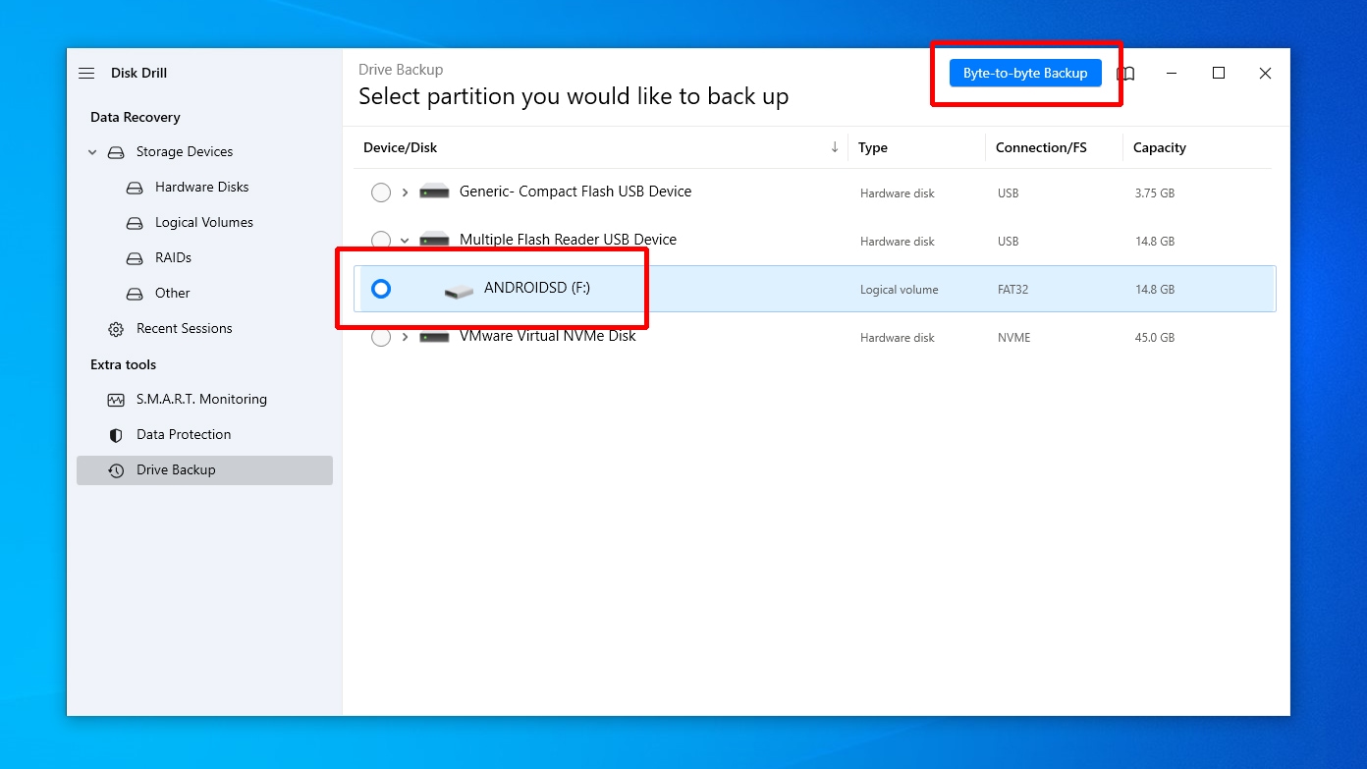Select the Generic- Compact Flash radio button

[381, 192]
